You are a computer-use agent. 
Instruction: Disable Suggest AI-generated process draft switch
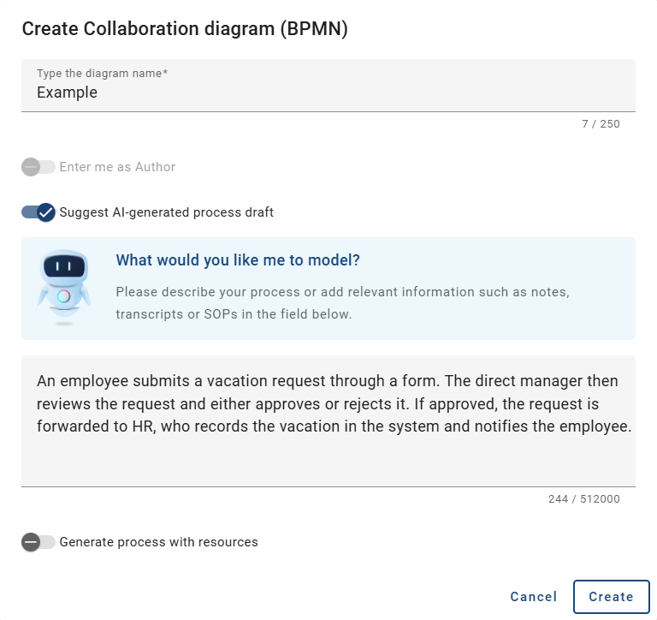38,212
